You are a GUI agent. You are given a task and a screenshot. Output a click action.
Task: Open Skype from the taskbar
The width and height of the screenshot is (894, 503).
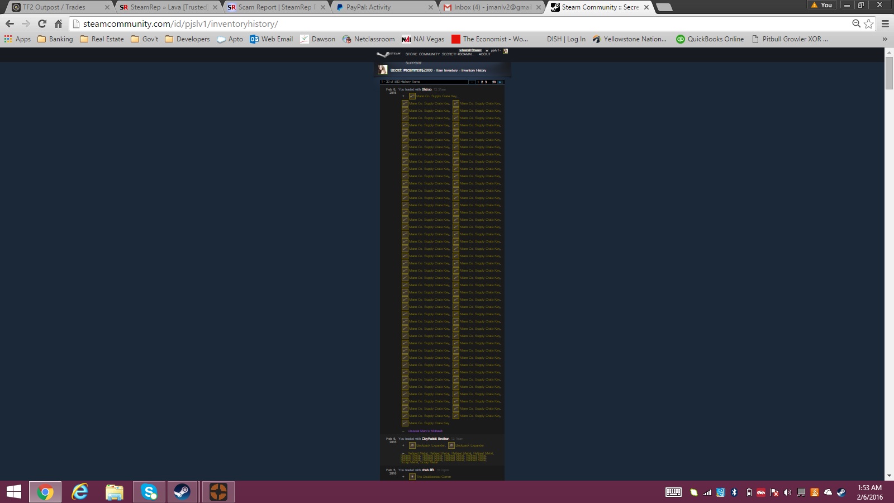click(x=149, y=492)
